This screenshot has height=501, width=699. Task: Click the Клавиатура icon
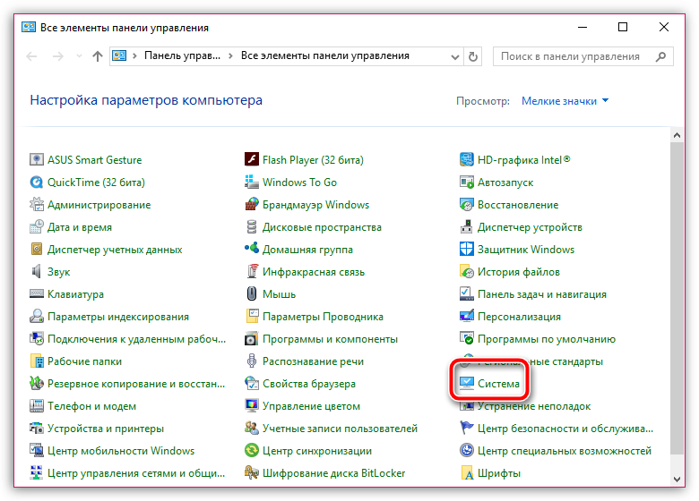tap(37, 294)
